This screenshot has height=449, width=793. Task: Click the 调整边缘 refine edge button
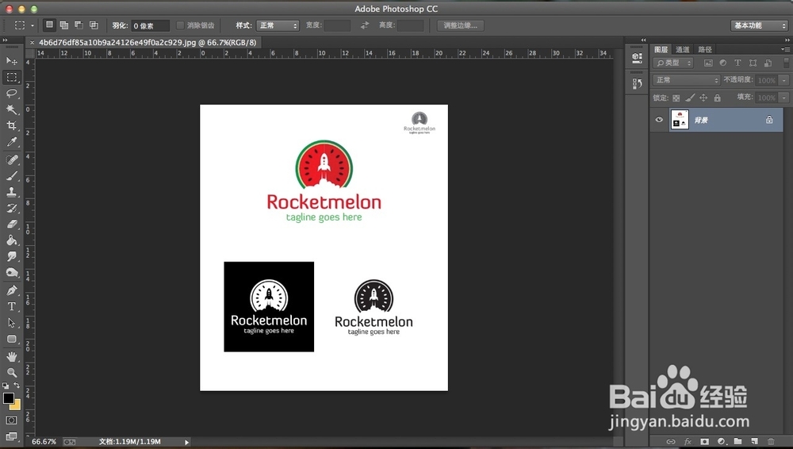point(461,25)
